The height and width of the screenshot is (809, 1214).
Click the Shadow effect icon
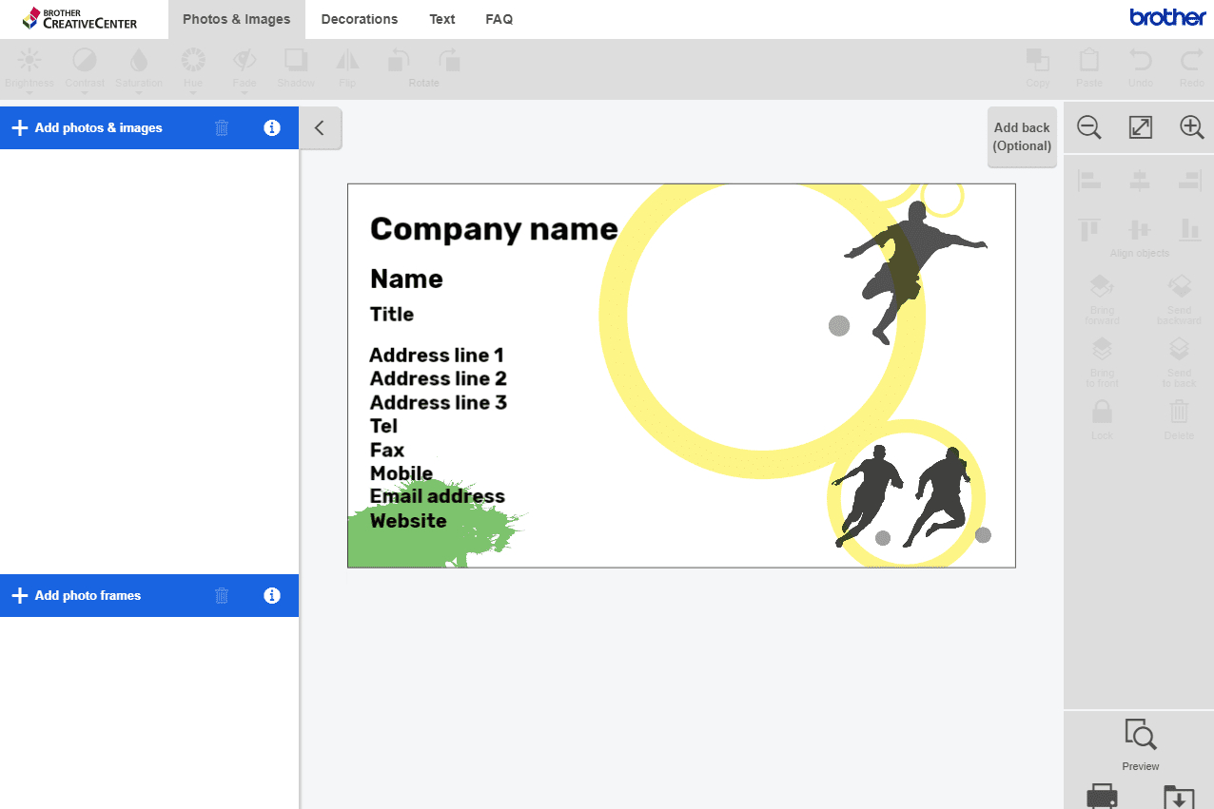[x=296, y=61]
